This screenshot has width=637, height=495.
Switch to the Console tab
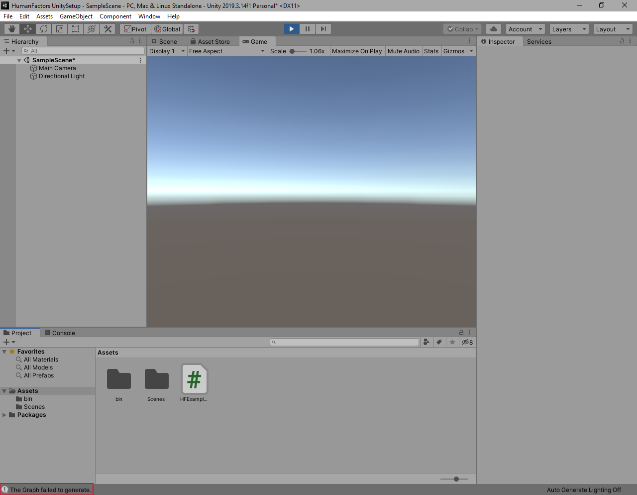pos(60,333)
